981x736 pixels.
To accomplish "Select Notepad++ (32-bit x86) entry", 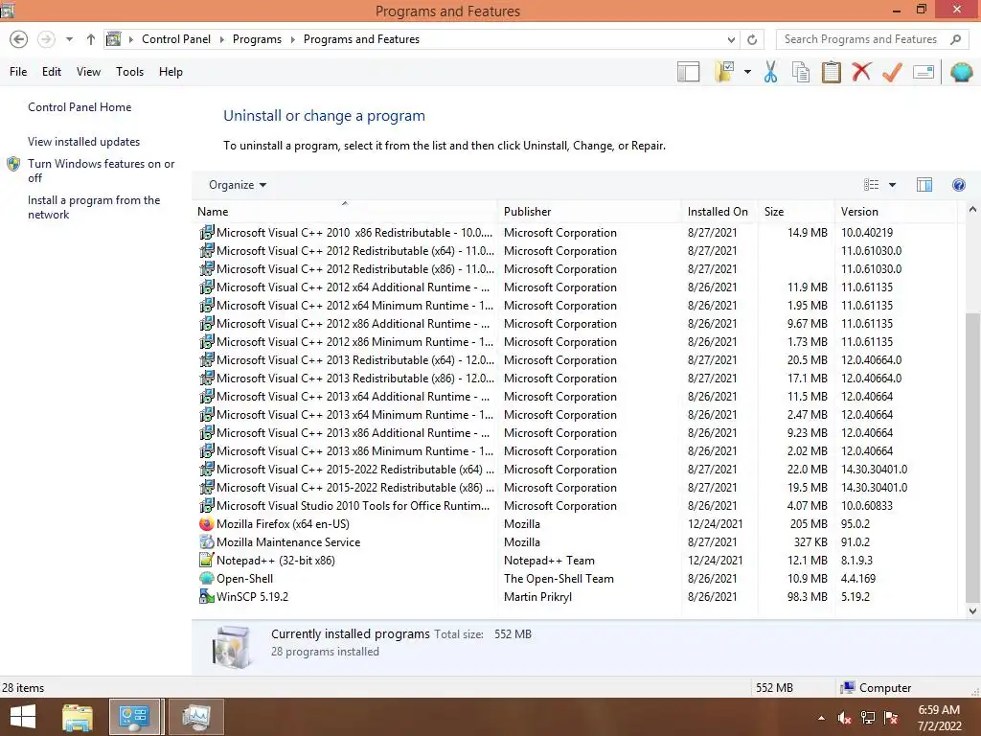I will pyautogui.click(x=576, y=561).
